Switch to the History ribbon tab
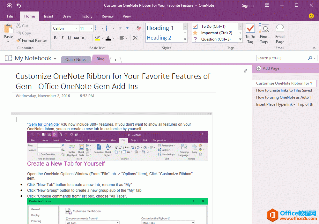Viewport: 319px width, 224px height. pos(86,16)
